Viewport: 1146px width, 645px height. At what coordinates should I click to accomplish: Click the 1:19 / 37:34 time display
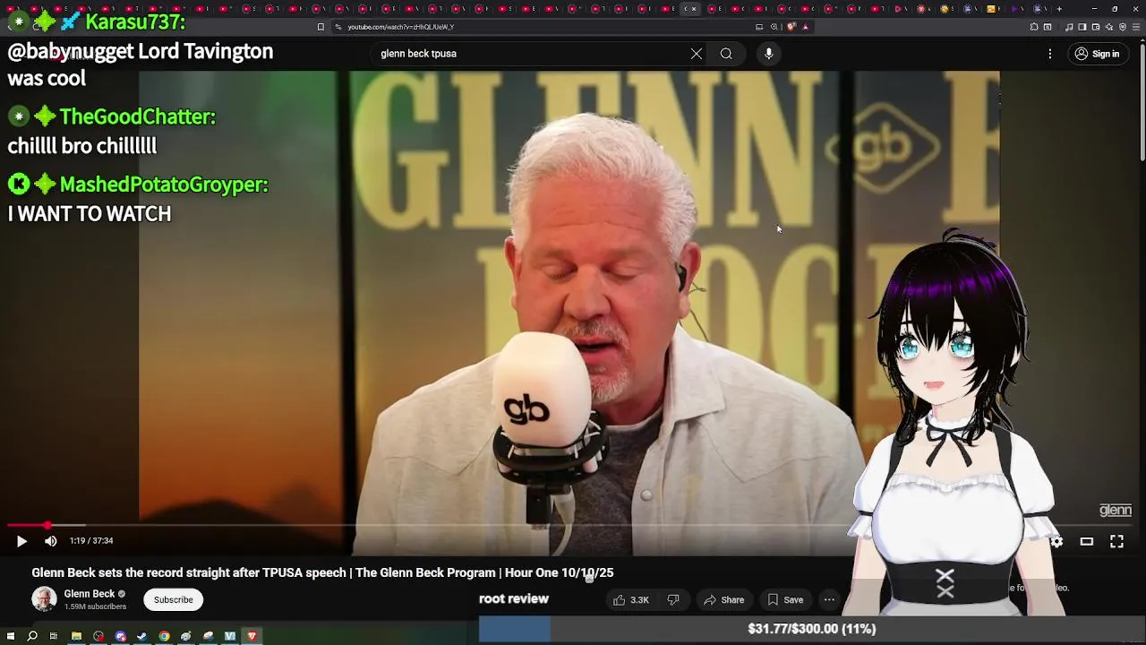pos(91,541)
